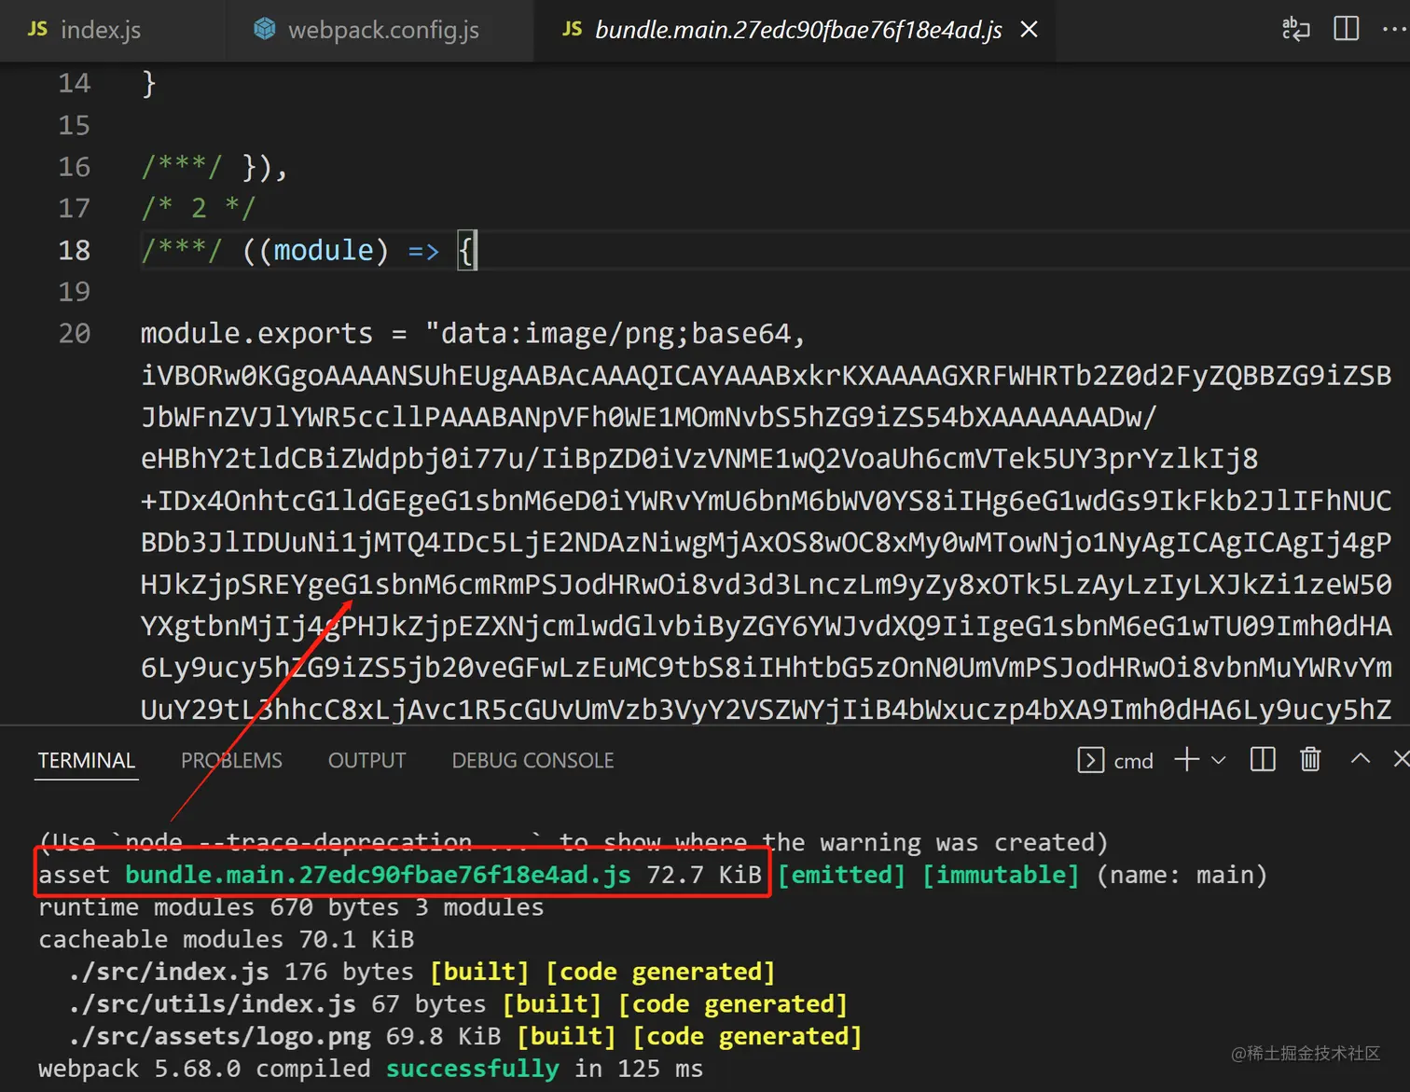1410x1092 pixels.
Task: Click the arrow '=>' operator on line 18
Action: [423, 251]
